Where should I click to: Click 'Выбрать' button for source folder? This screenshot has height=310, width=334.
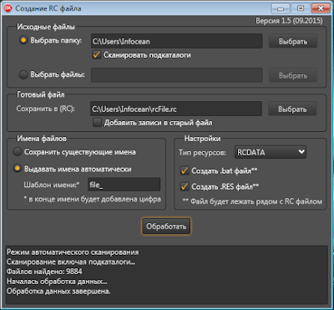[x=293, y=42]
